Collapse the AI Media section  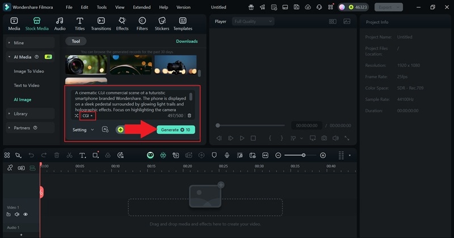point(30,57)
